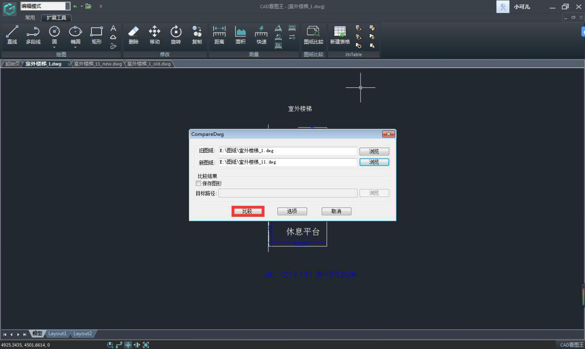Image resolution: width=585 pixels, height=349 pixels.
Task: Launch the 图纸比较 drawing compare tool
Action: click(x=314, y=35)
